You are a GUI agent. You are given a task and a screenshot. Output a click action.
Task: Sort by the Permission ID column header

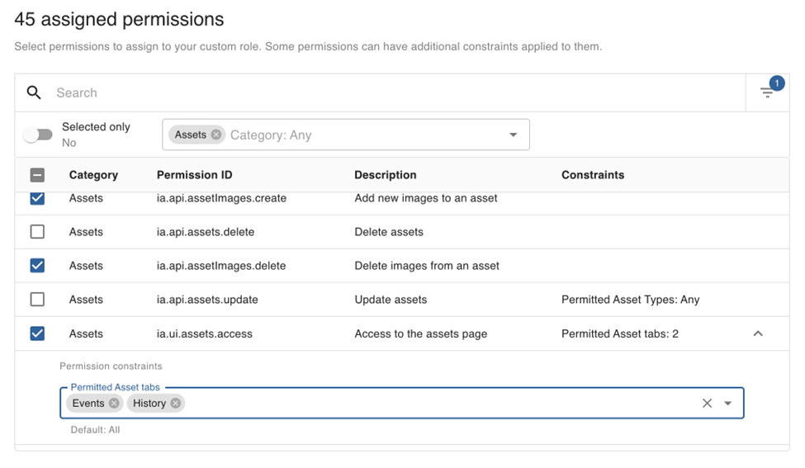click(x=195, y=175)
